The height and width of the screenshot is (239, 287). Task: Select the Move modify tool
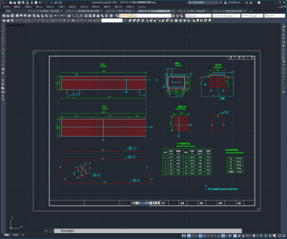click(284, 46)
